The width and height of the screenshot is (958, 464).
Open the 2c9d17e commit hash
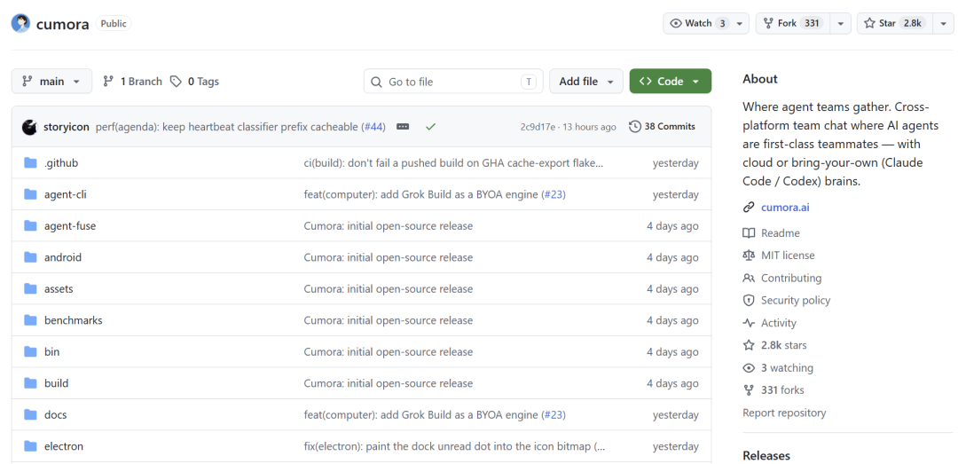point(538,127)
